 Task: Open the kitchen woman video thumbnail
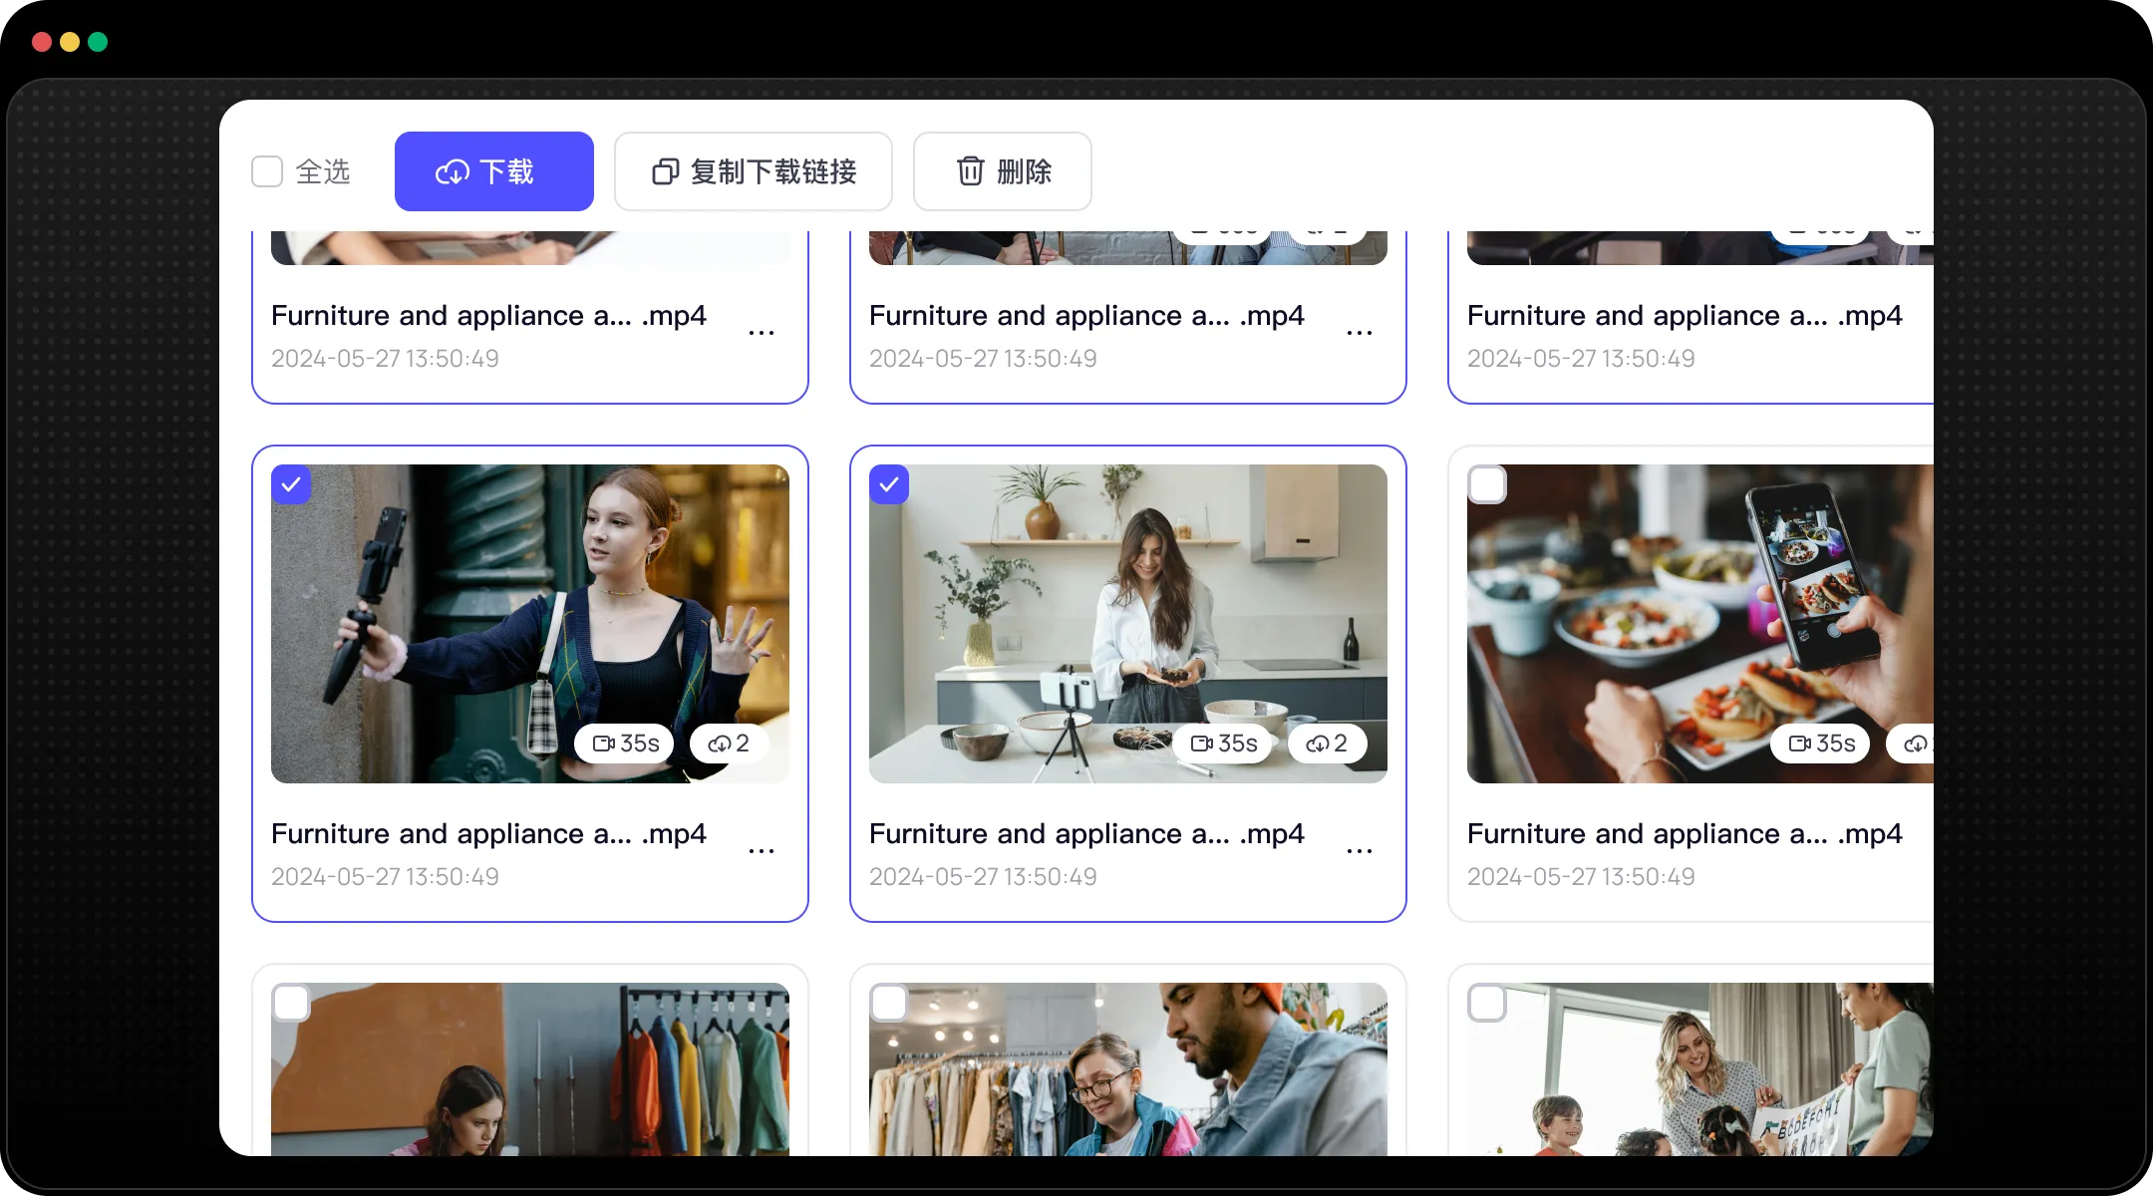1128,624
